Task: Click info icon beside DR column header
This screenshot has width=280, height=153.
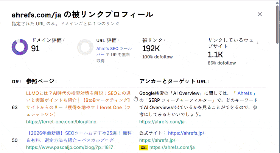Action: point(20,81)
